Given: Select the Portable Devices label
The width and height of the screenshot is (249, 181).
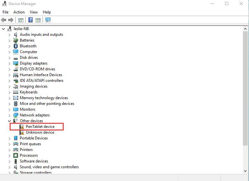Looking at the screenshot, I should (x=34, y=138).
